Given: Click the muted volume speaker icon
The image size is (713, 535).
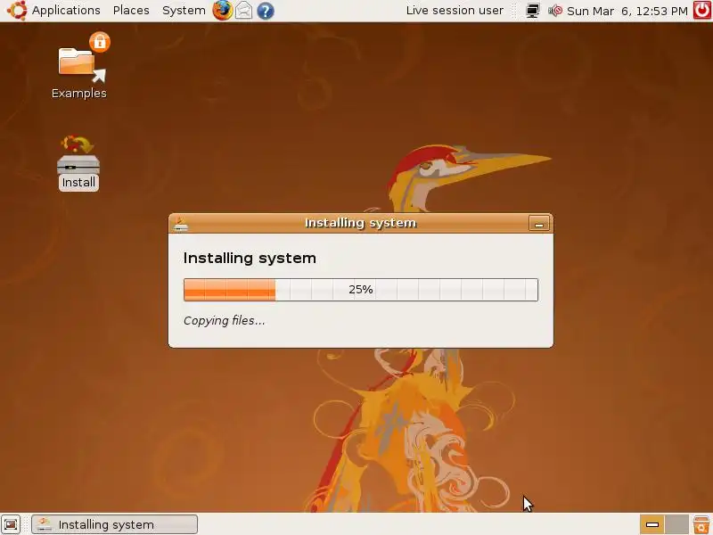Looking at the screenshot, I should point(555,11).
